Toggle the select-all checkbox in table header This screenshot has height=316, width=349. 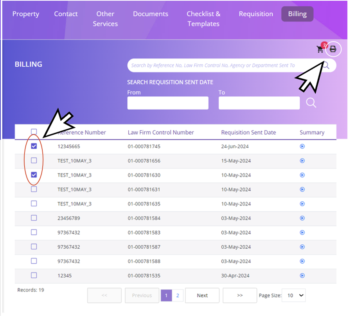(34, 132)
